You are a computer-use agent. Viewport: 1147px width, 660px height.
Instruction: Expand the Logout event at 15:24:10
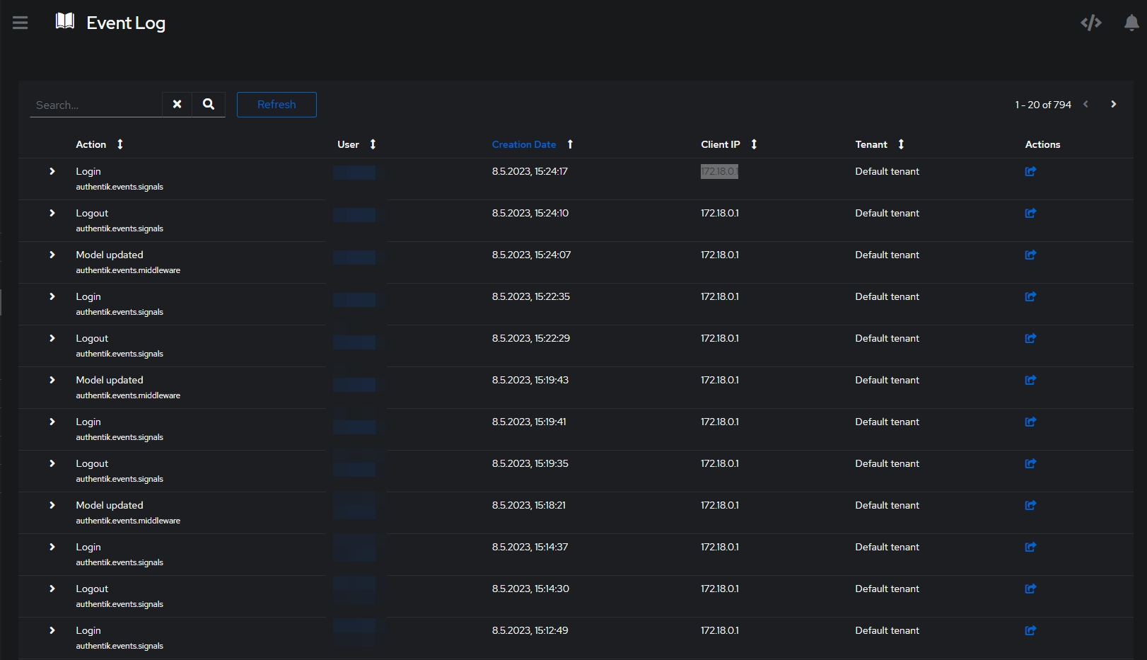52,213
